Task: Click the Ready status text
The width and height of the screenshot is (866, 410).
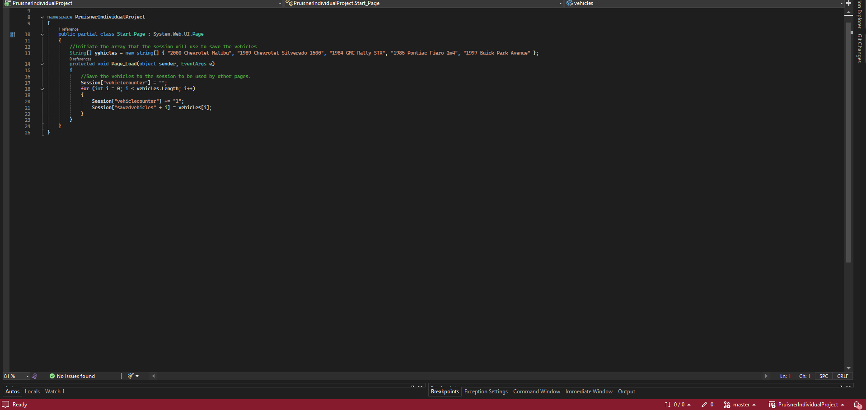Action: tap(20, 405)
